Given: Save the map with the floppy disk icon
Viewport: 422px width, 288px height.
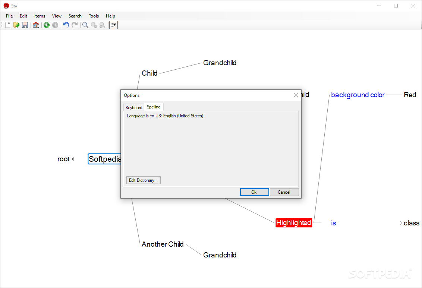Looking at the screenshot, I should (x=25, y=25).
